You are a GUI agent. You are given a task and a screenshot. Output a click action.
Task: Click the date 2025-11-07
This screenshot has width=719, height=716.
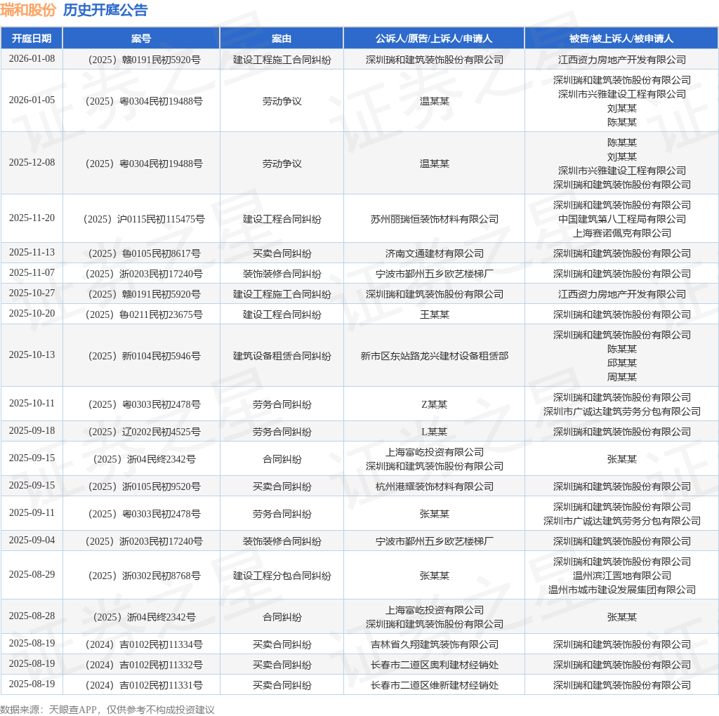[32, 273]
